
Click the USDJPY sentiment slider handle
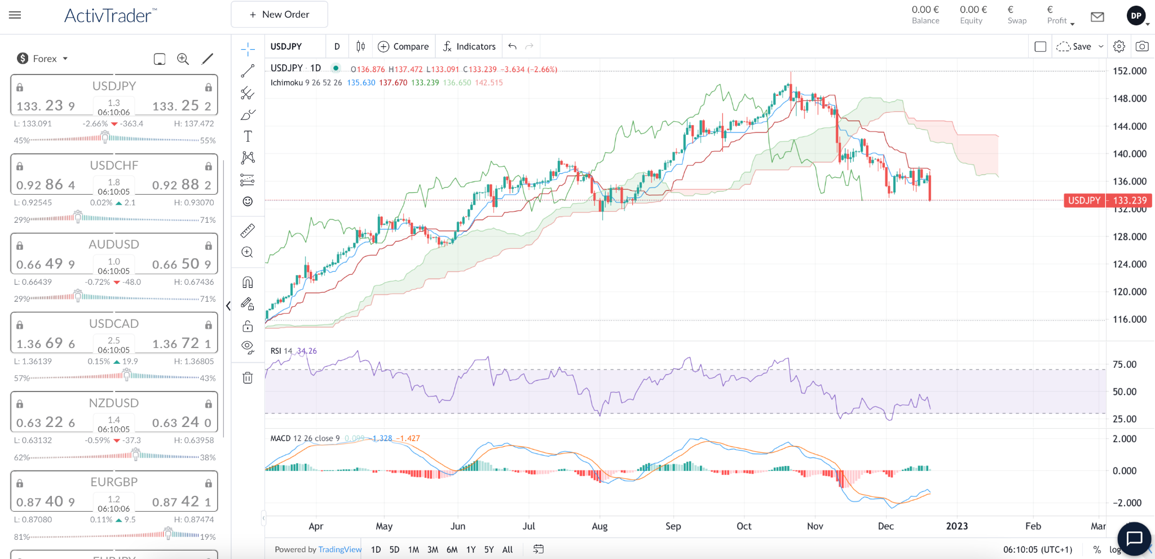[x=105, y=136]
